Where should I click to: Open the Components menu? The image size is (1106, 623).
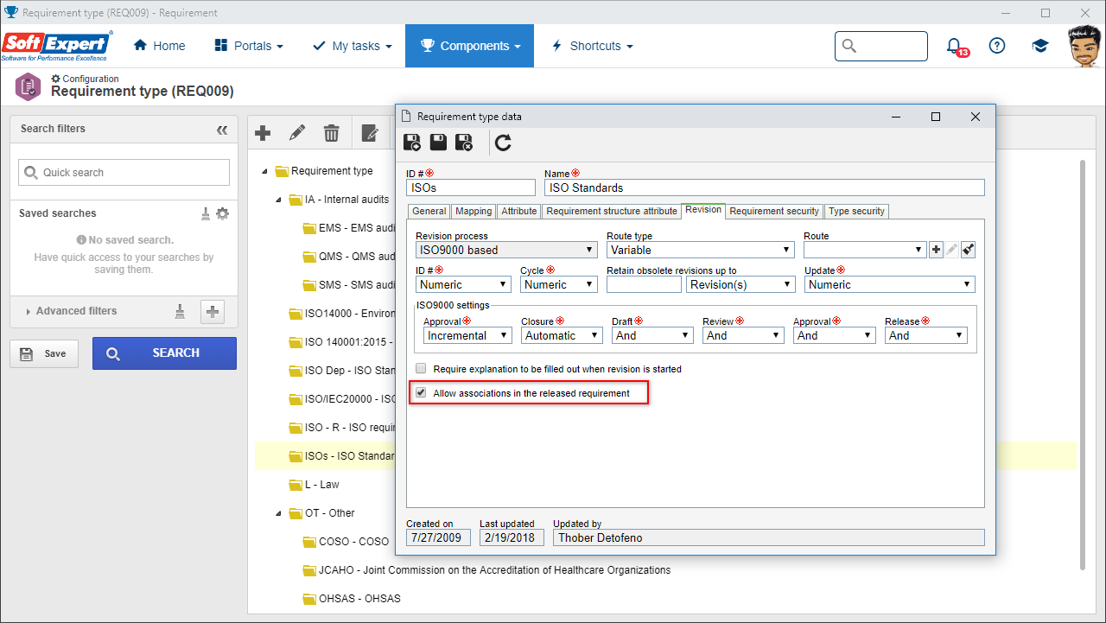pyautogui.click(x=470, y=46)
